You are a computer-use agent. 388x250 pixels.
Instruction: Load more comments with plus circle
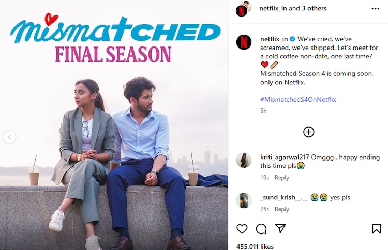(x=308, y=132)
